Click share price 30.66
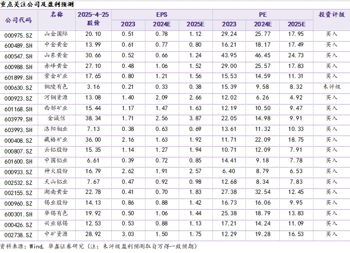Image resolution: width=350 pixels, height=253 pixels. pos(93,55)
